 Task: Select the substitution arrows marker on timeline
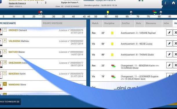pos(155,12)
